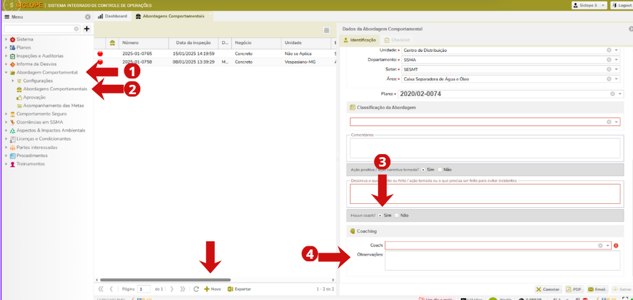Collapse the left Menu panel arrow
Image resolution: width=633 pixels, height=300 pixels.
pos(87,17)
